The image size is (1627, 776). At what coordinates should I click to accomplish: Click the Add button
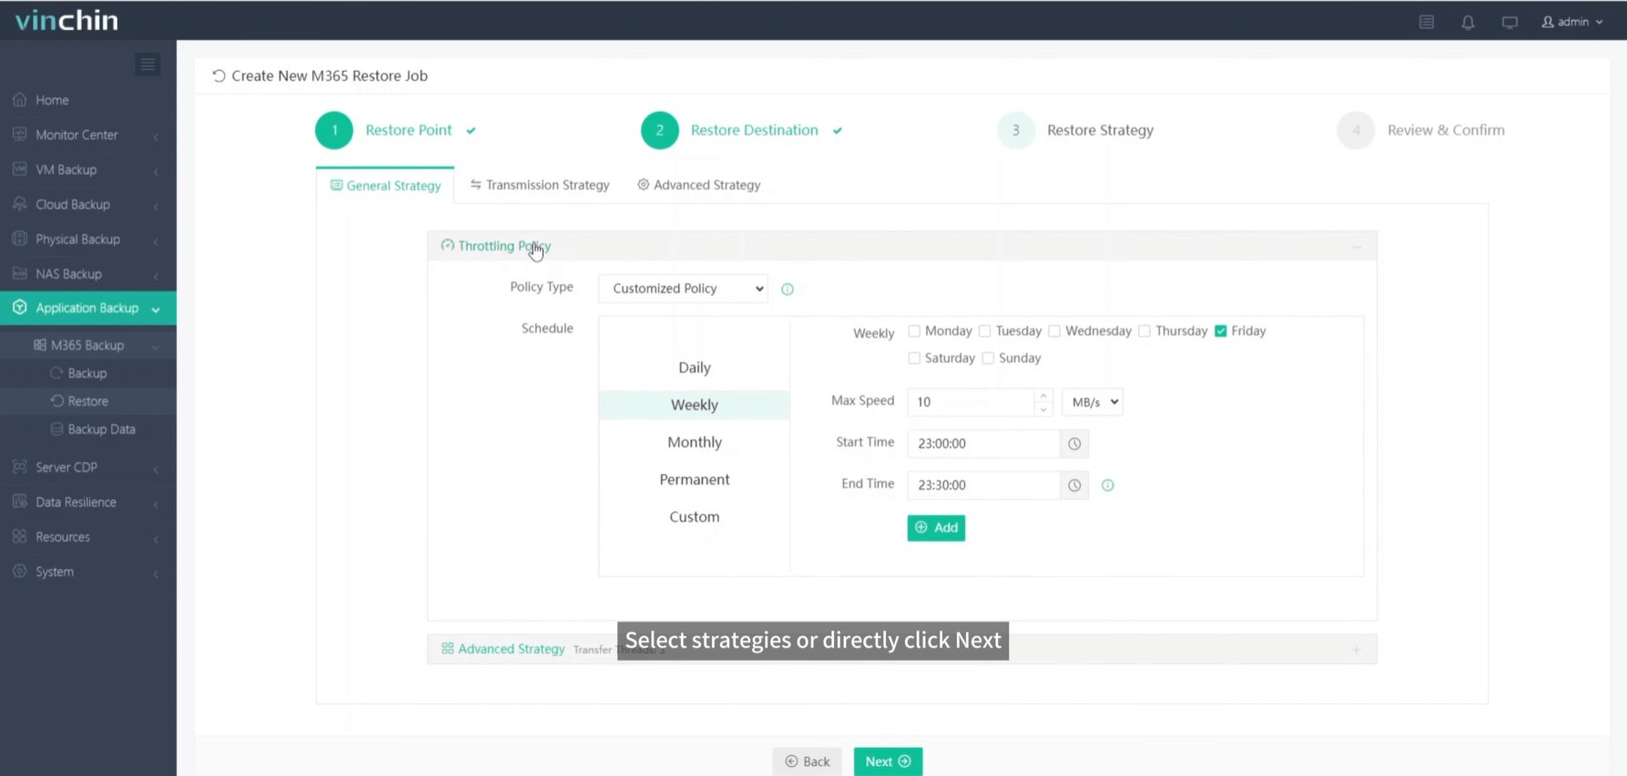click(x=936, y=528)
